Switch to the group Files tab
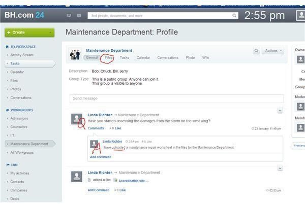This screenshot has height=204, width=305. [109, 57]
